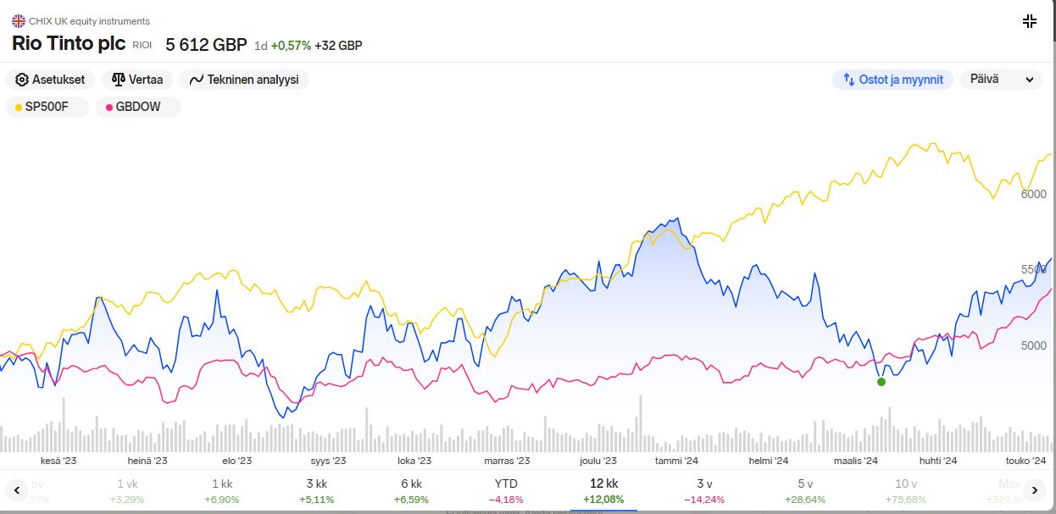Click the Tekninen analyysi line icon

coord(197,80)
